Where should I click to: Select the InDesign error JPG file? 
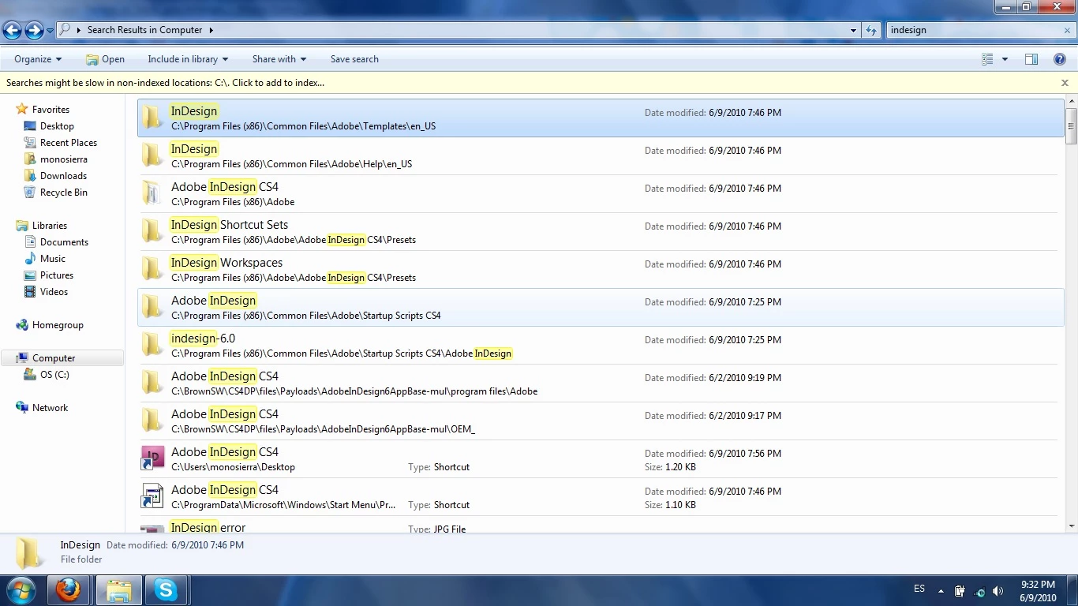[601, 526]
